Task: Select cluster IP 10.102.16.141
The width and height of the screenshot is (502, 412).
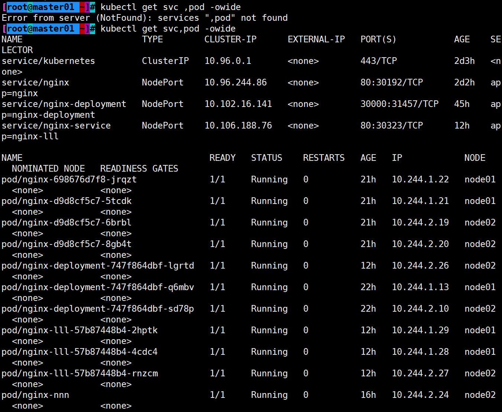Action: [x=238, y=104]
